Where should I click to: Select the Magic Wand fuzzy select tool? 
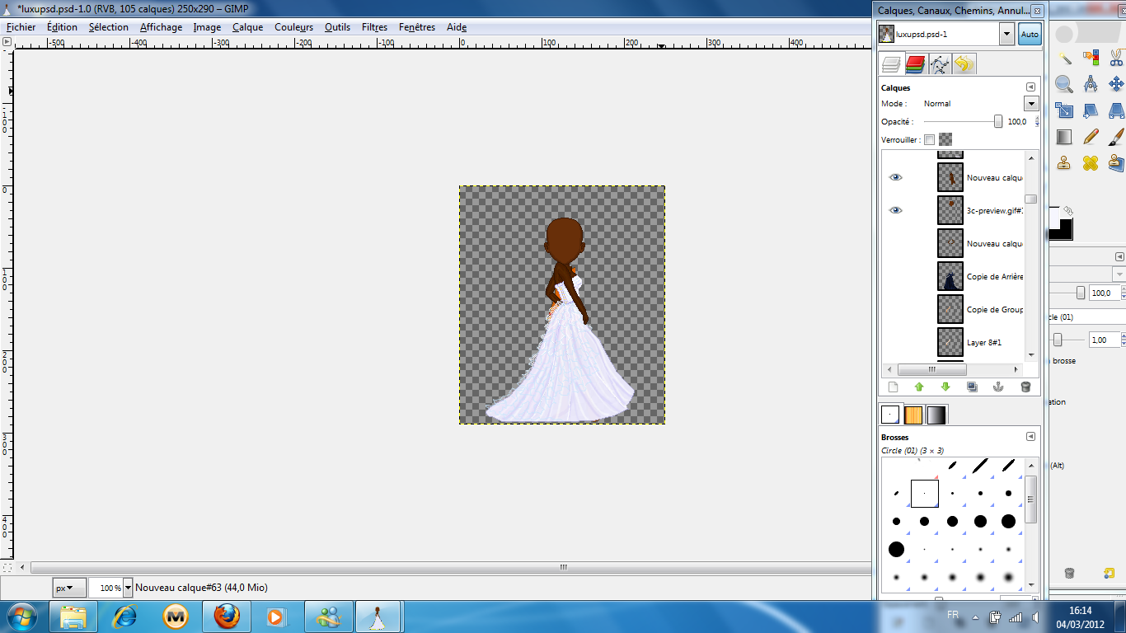click(x=1065, y=58)
